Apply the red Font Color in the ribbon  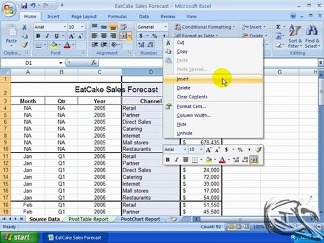(x=67, y=45)
